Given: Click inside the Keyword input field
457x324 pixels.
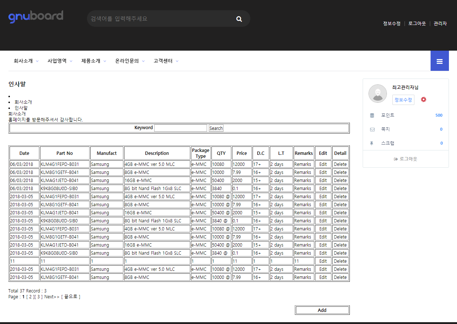Looking at the screenshot, I should tap(180, 128).
